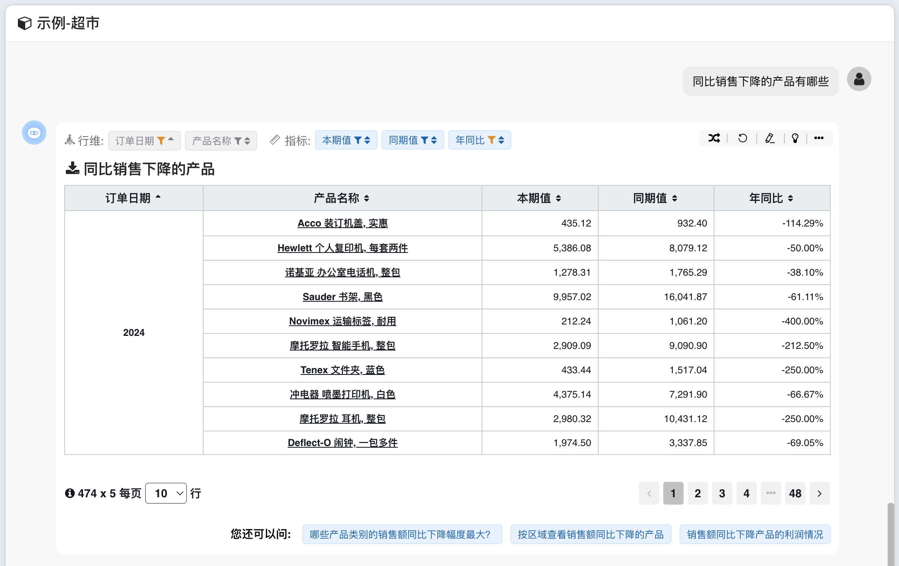Click the filter icon on 产品名称 chip
The width and height of the screenshot is (899, 566).
coord(238,141)
